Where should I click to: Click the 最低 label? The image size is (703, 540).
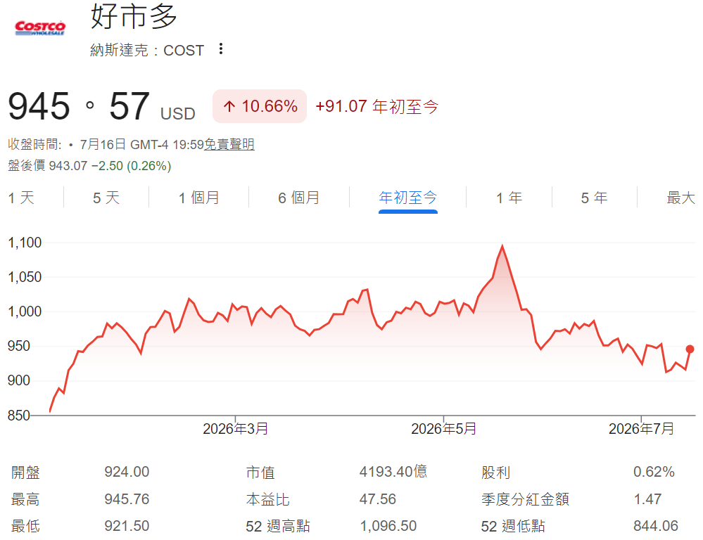point(25,526)
